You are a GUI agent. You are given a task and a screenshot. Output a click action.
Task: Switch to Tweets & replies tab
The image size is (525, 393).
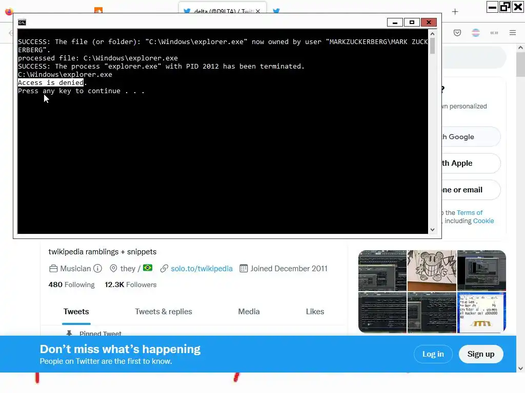[x=164, y=312]
